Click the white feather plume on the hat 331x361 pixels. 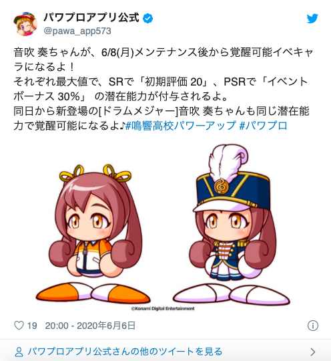(x=228, y=161)
